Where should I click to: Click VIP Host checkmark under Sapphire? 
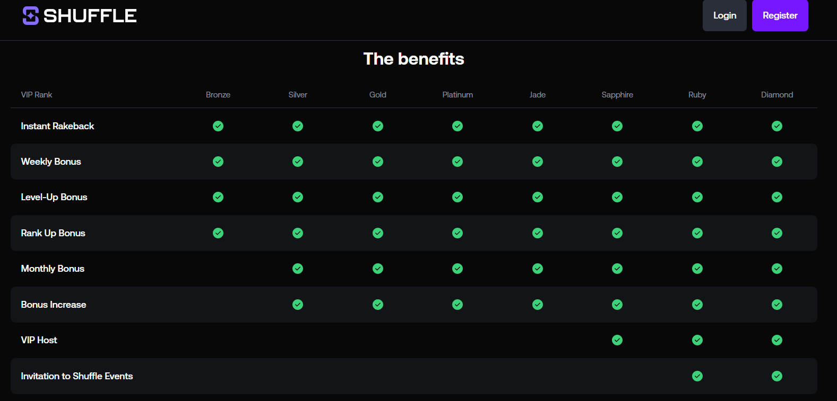(617, 340)
